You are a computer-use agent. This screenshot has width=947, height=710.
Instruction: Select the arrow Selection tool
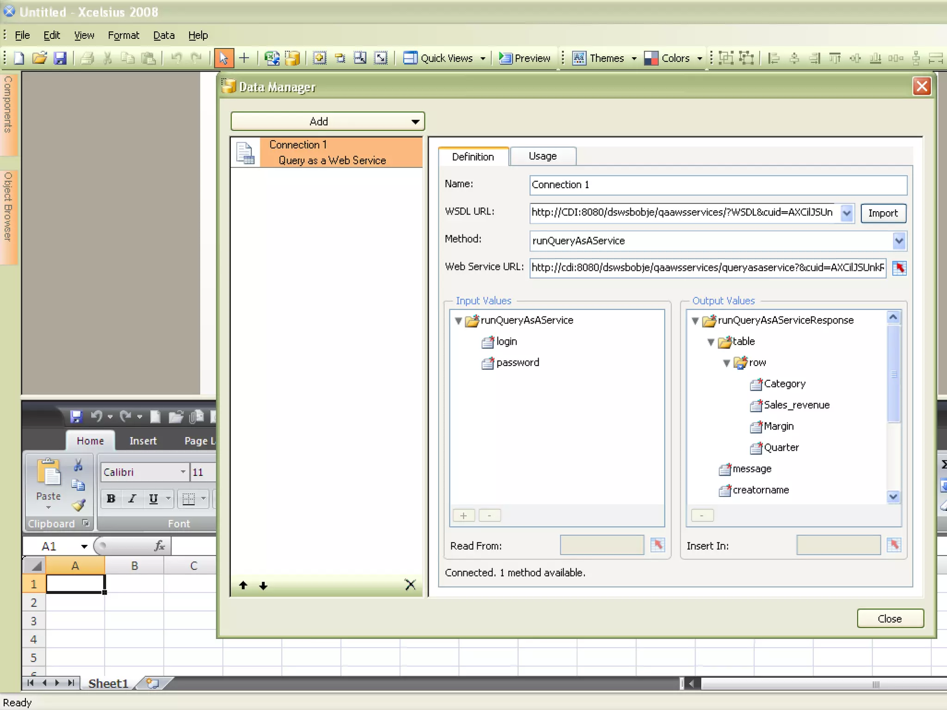click(x=224, y=58)
